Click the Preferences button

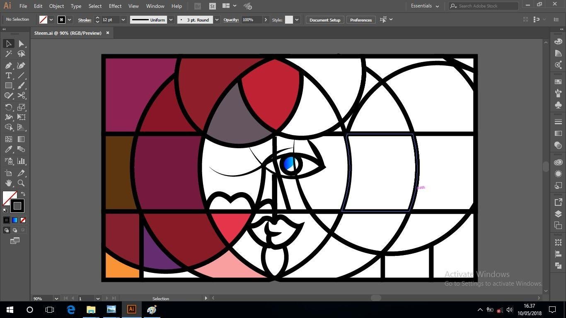(361, 20)
